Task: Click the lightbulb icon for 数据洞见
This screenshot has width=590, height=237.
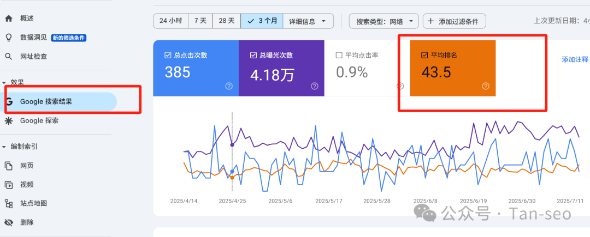Action: click(9, 38)
